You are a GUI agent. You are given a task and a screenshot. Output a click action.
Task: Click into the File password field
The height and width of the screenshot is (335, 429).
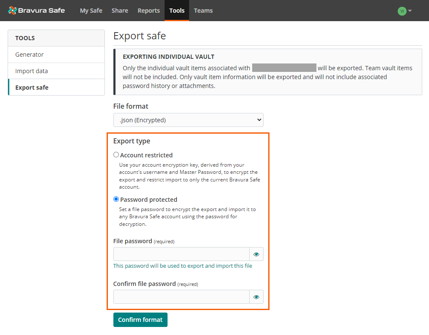[181, 254]
